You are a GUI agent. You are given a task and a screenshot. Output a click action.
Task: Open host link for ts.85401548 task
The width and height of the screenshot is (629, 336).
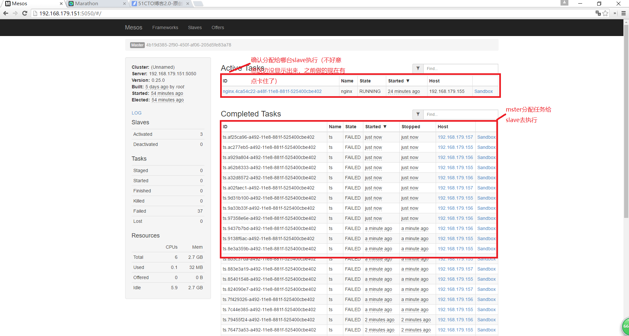click(455, 279)
